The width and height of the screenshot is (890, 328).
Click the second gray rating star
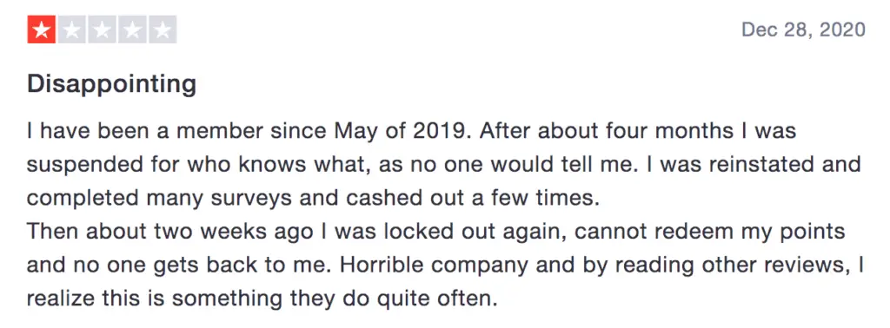pos(71,30)
